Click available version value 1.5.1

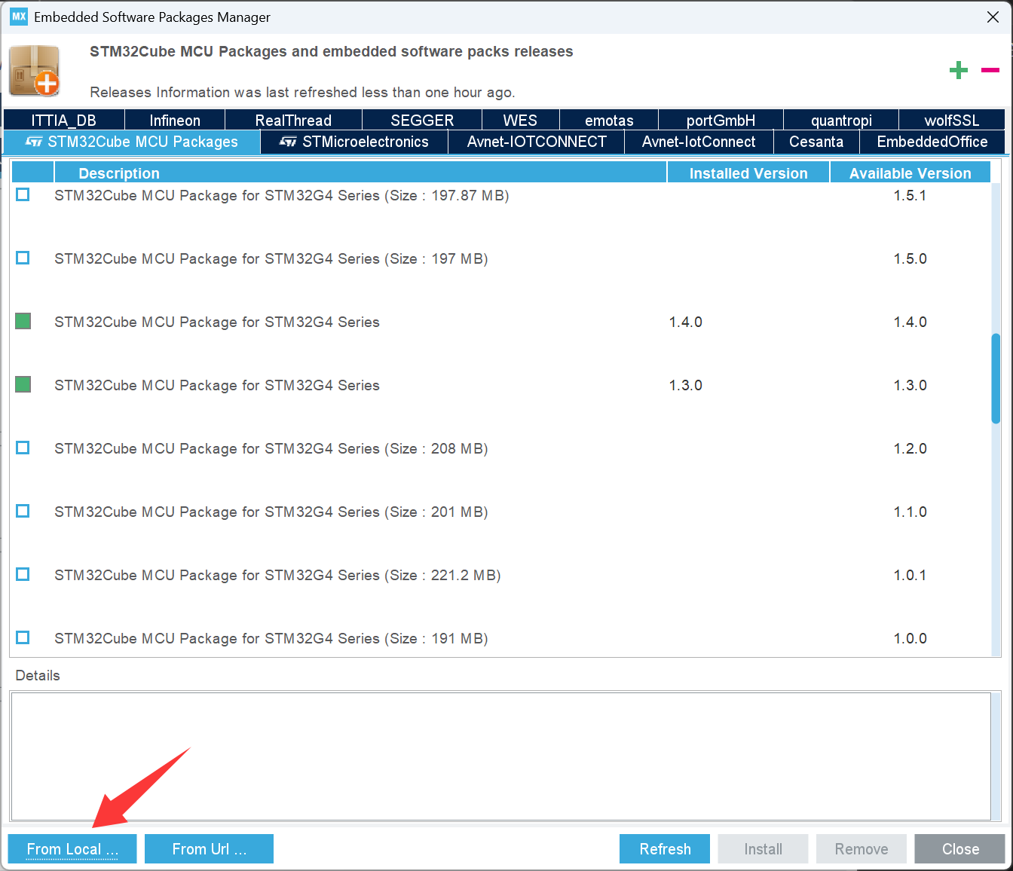tap(910, 195)
